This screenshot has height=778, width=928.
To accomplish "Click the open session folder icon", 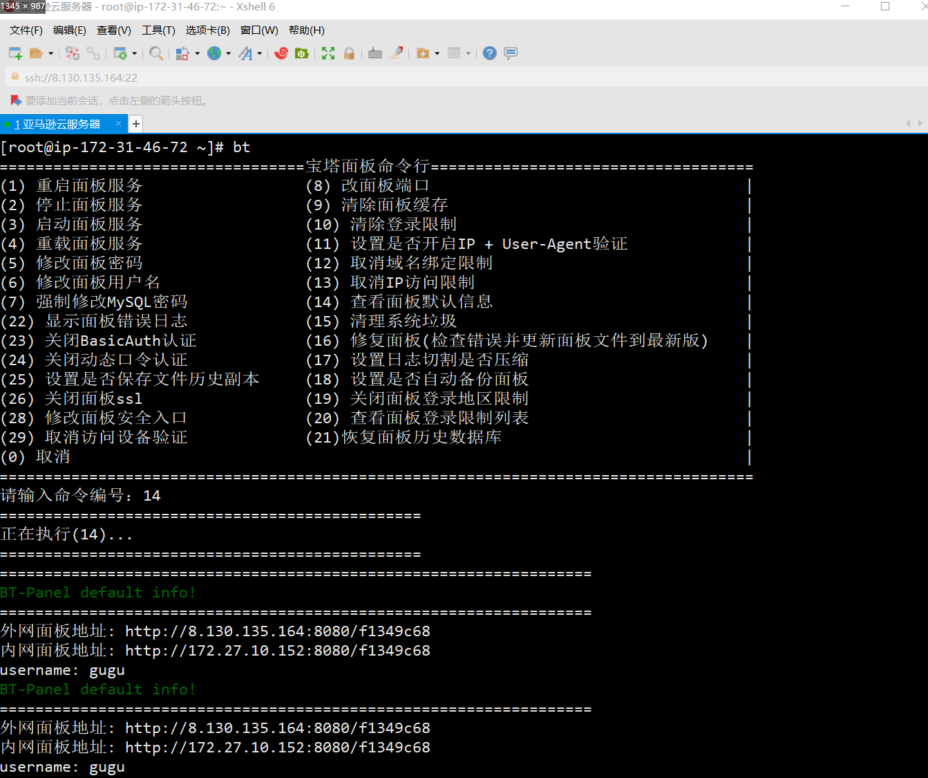I will coord(36,53).
